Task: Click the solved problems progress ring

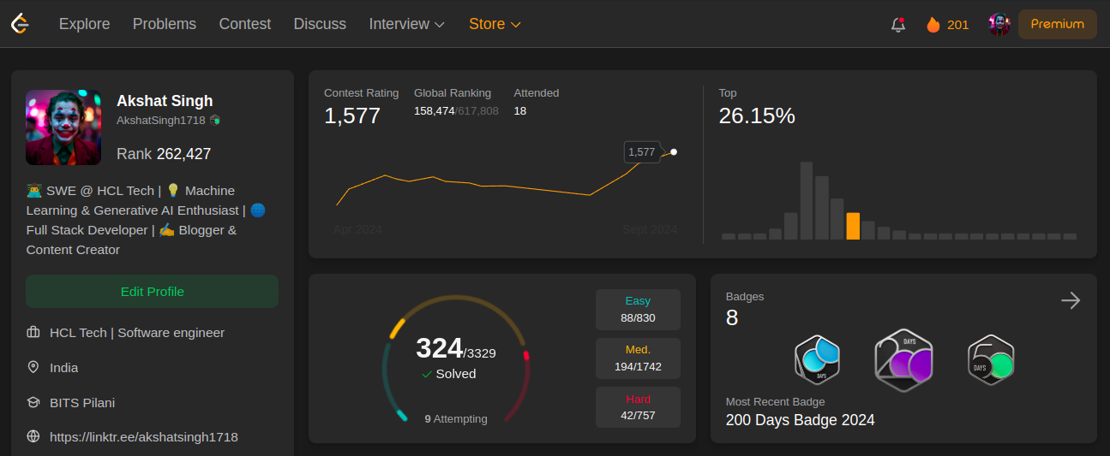Action: pos(456,358)
